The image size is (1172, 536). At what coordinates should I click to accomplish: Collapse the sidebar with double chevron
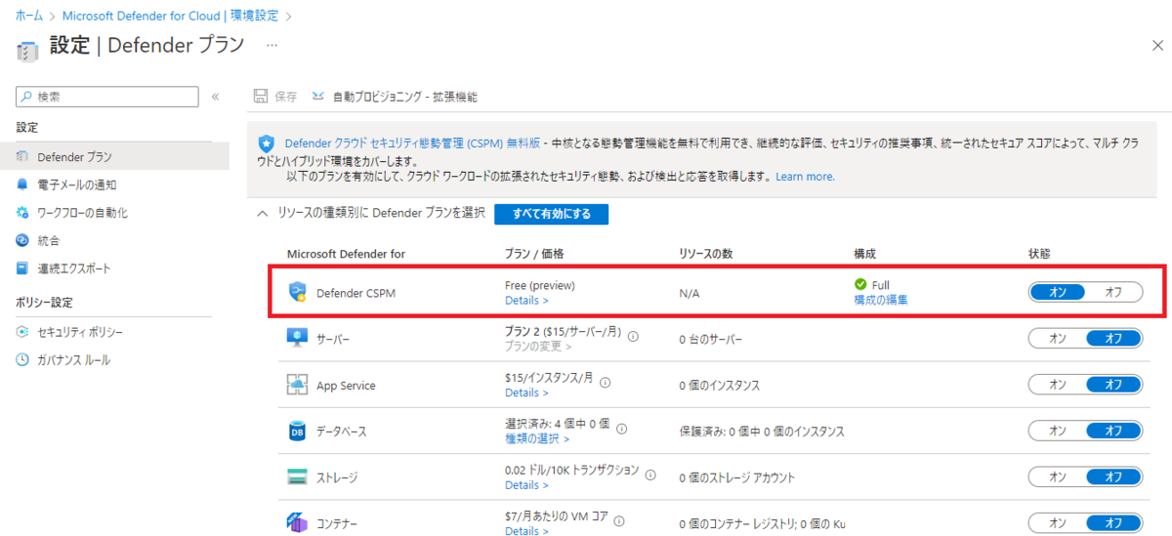click(x=215, y=97)
